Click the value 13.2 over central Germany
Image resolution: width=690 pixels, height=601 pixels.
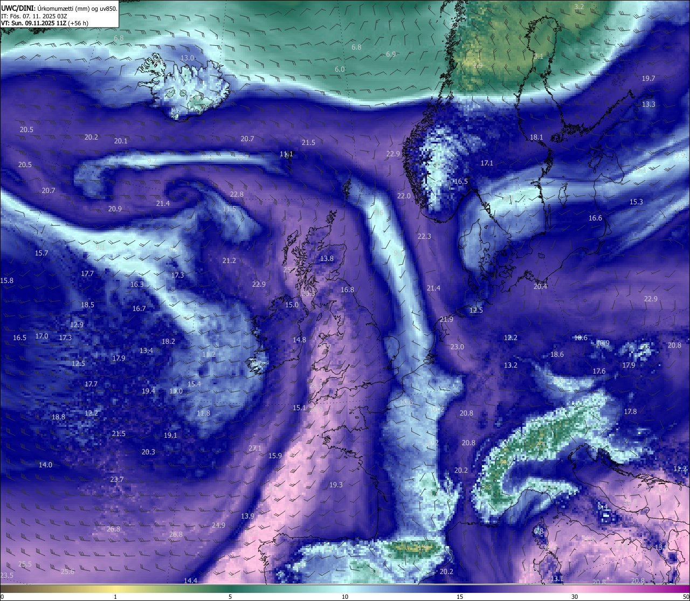pos(510,365)
